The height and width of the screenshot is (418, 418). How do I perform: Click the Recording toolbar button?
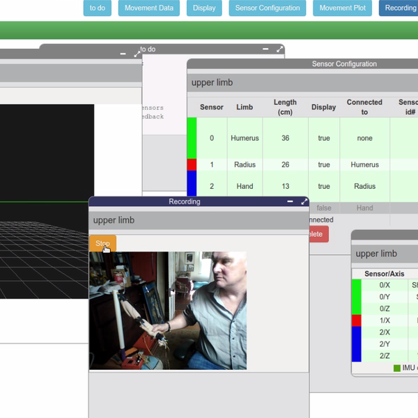tap(398, 8)
